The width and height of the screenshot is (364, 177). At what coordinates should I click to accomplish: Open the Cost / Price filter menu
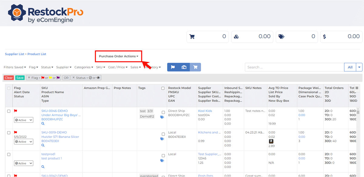(x=118, y=67)
